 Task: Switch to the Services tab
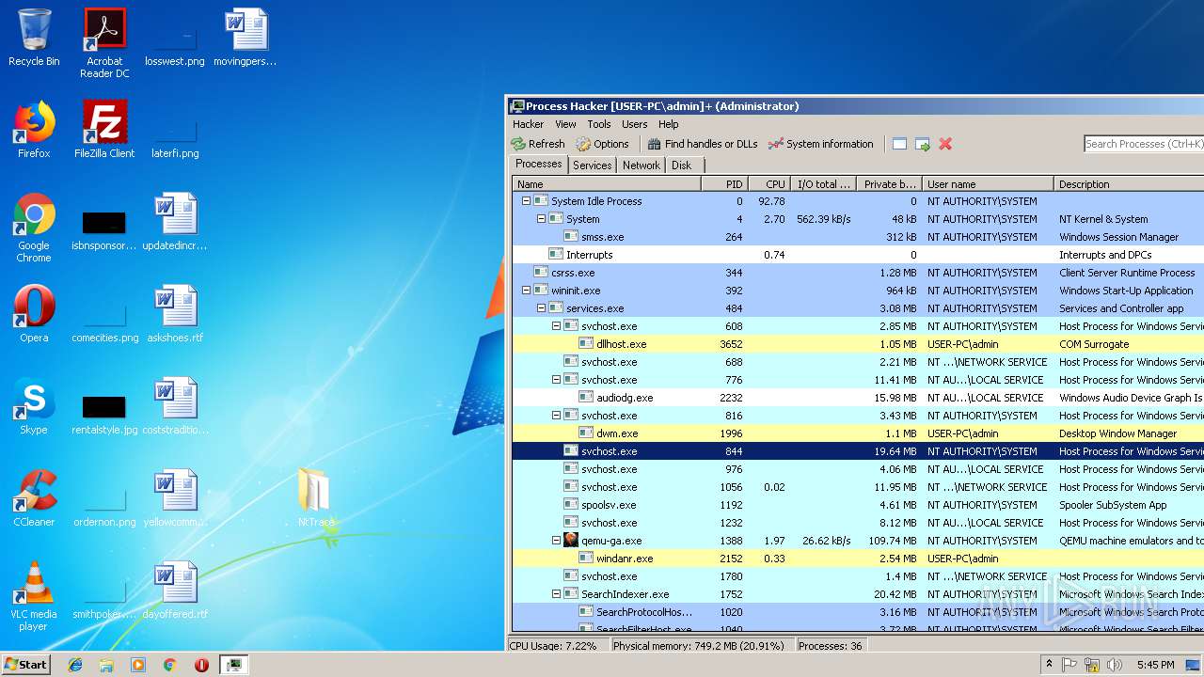point(592,165)
